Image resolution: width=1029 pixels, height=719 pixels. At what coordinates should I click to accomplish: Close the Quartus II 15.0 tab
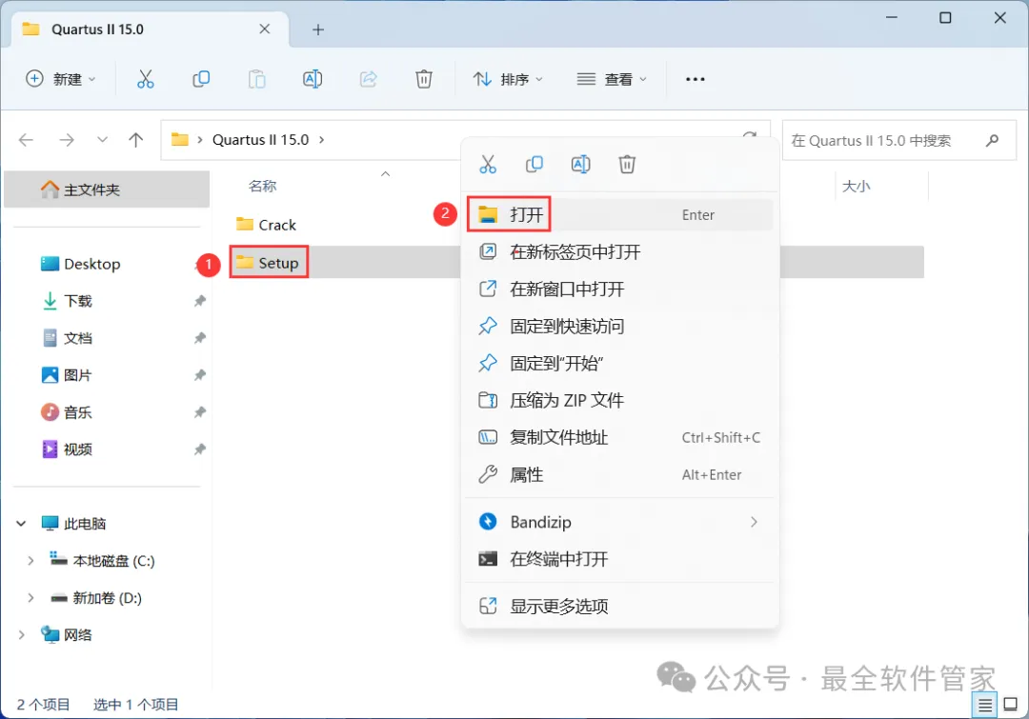265,30
